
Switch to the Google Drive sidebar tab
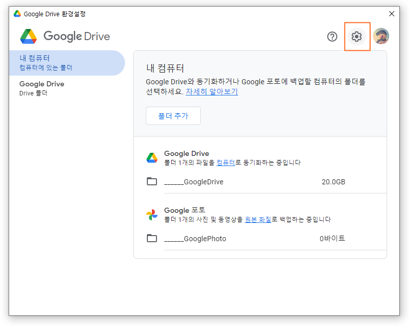[x=67, y=88]
